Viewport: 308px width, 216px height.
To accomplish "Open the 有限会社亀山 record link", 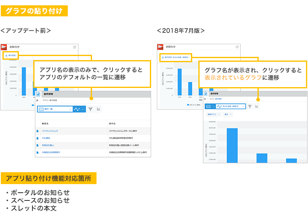I will (x=48, y=145).
